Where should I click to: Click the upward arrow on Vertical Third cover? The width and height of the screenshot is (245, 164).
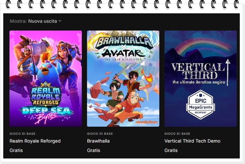(228, 72)
